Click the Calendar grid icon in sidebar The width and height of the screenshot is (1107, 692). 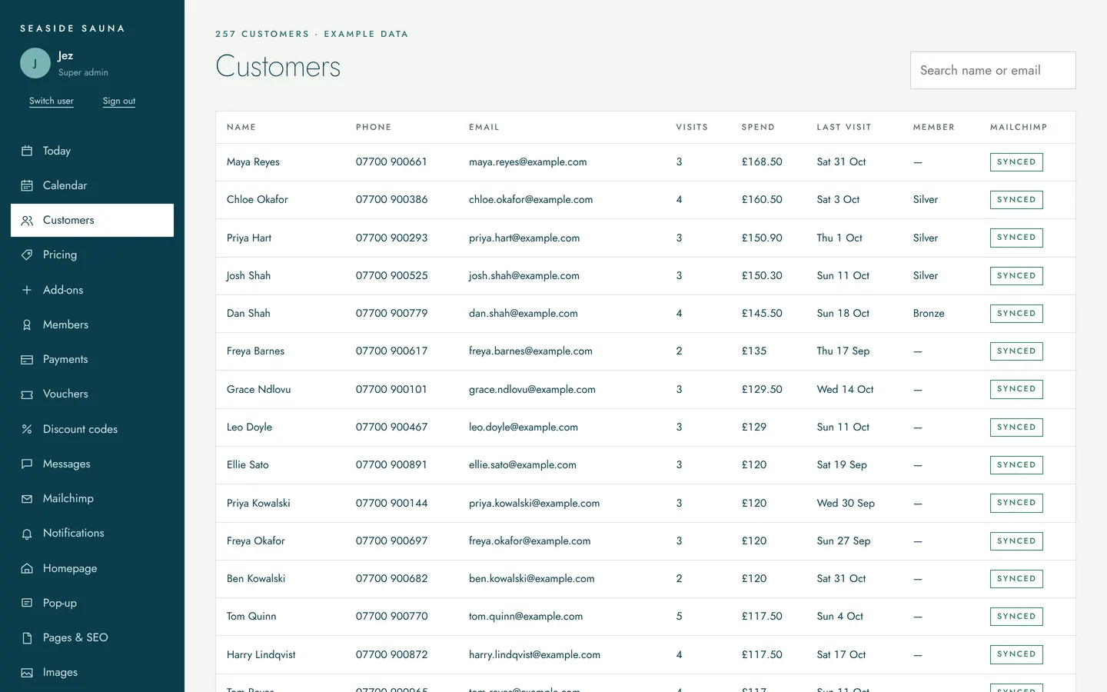pyautogui.click(x=27, y=185)
